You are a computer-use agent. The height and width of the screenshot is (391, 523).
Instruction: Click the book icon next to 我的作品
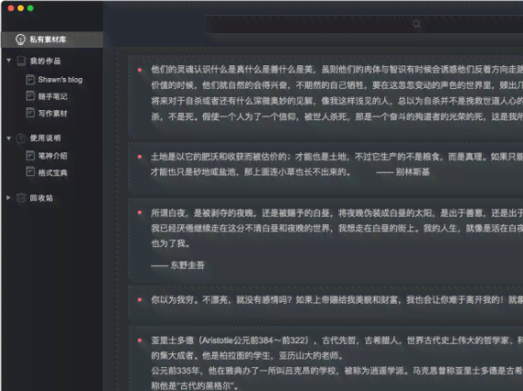pyautogui.click(x=21, y=61)
